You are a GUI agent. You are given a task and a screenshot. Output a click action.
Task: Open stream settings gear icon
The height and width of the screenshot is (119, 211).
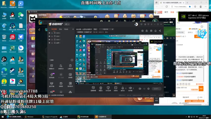point(148,89)
